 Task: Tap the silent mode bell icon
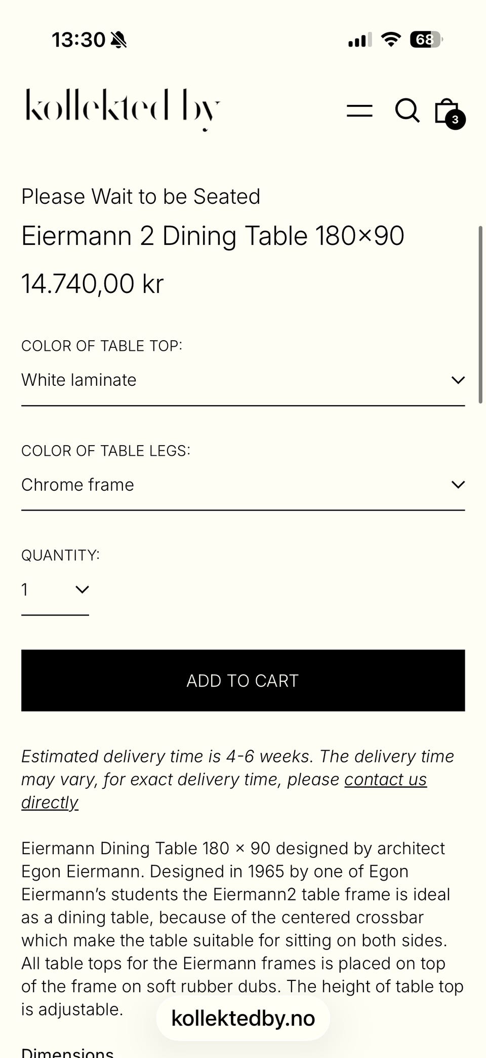click(x=118, y=40)
